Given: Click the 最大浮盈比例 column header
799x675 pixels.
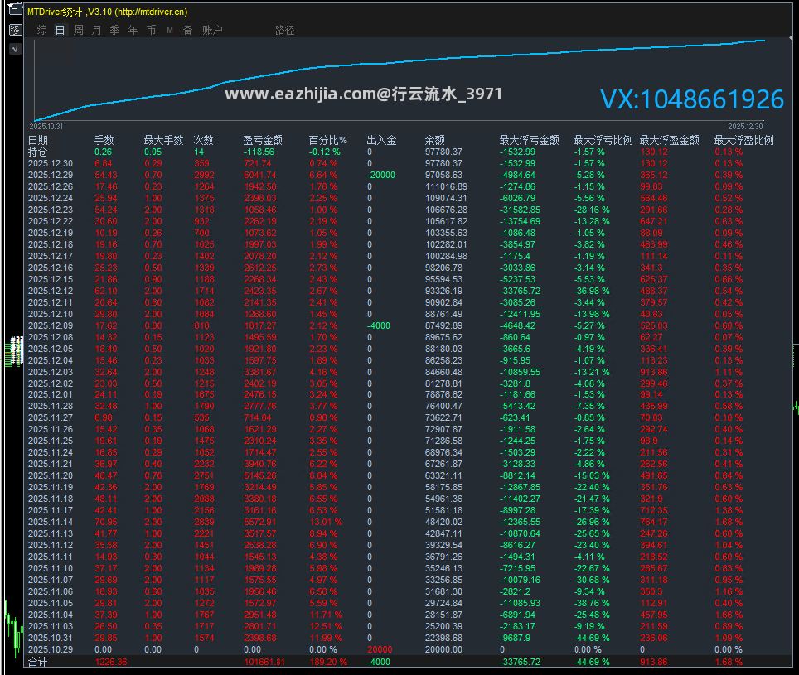Looking at the screenshot, I should 744,141.
